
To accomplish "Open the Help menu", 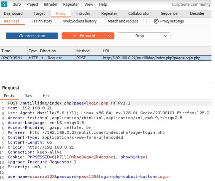I will [103, 5].
